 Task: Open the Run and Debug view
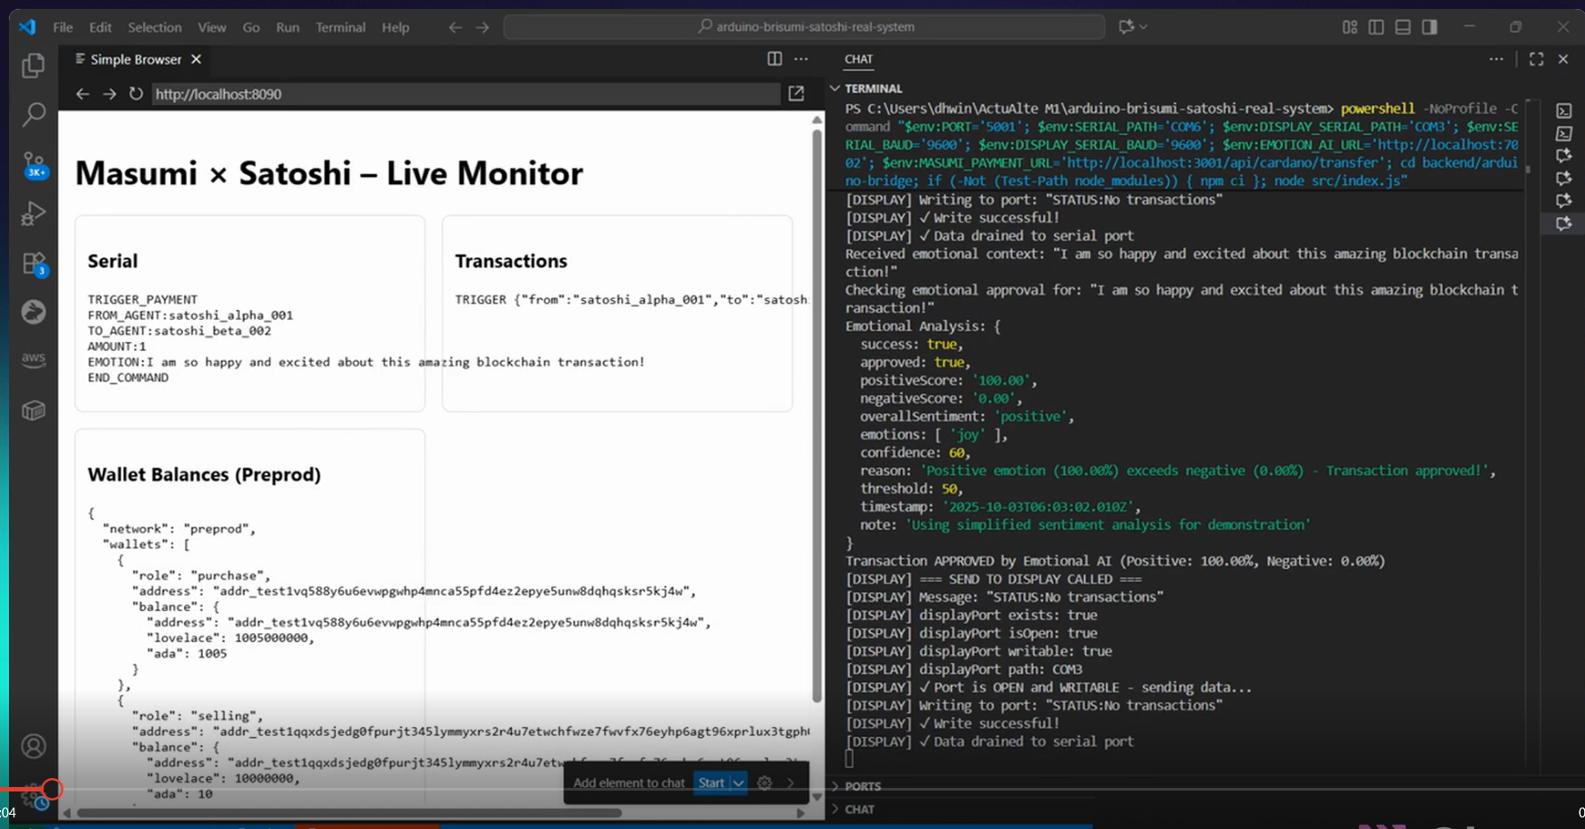(33, 214)
